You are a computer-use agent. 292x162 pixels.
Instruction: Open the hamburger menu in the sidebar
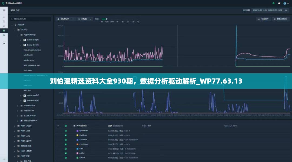coord(4,10)
